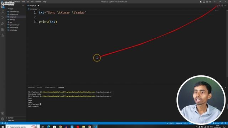This screenshot has height=128, width=228.
Task: Open the Explorer's Views and More Actions ellipsis
Action: 23,6
